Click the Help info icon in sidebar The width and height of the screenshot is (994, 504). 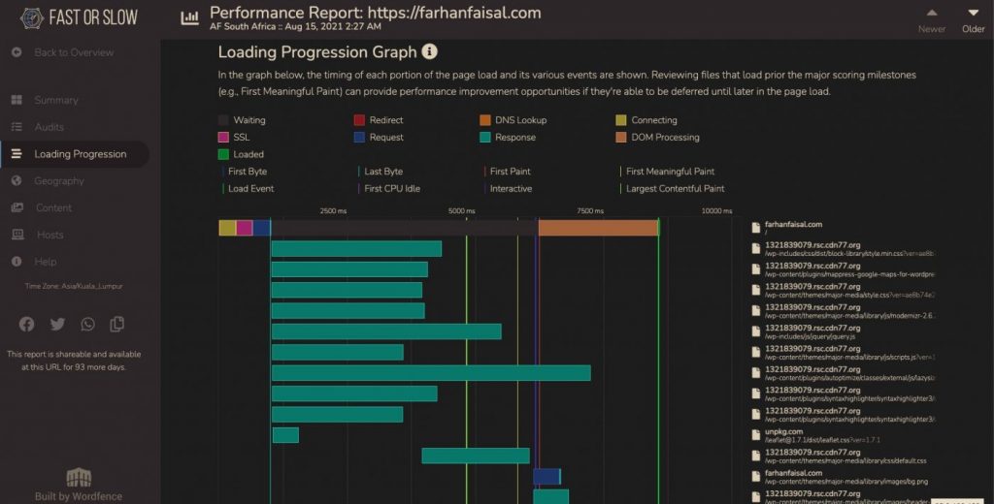click(17, 262)
